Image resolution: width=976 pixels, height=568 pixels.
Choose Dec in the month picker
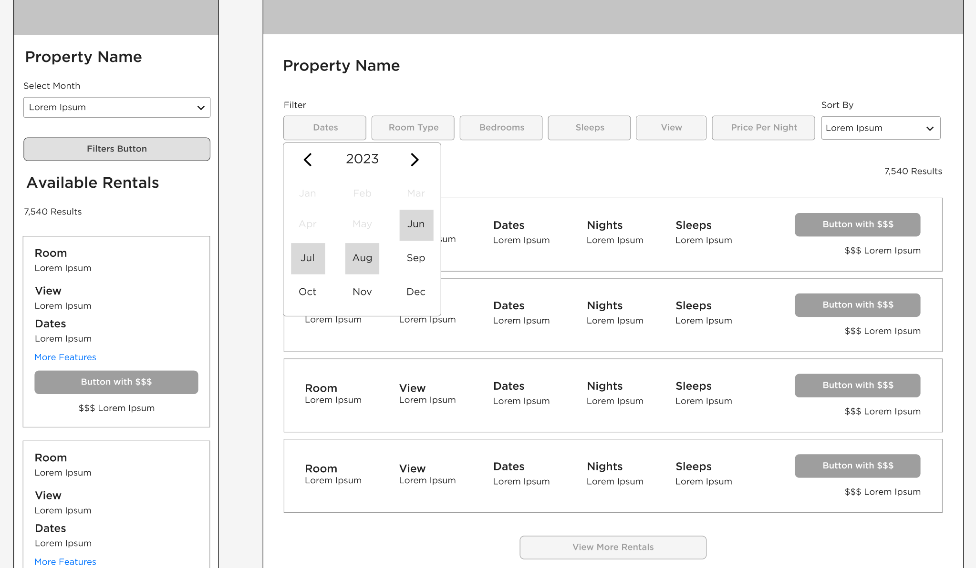pyautogui.click(x=416, y=292)
